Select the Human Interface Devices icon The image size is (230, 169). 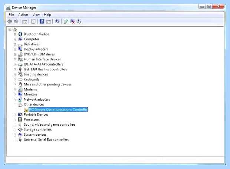pyautogui.click(x=20, y=59)
